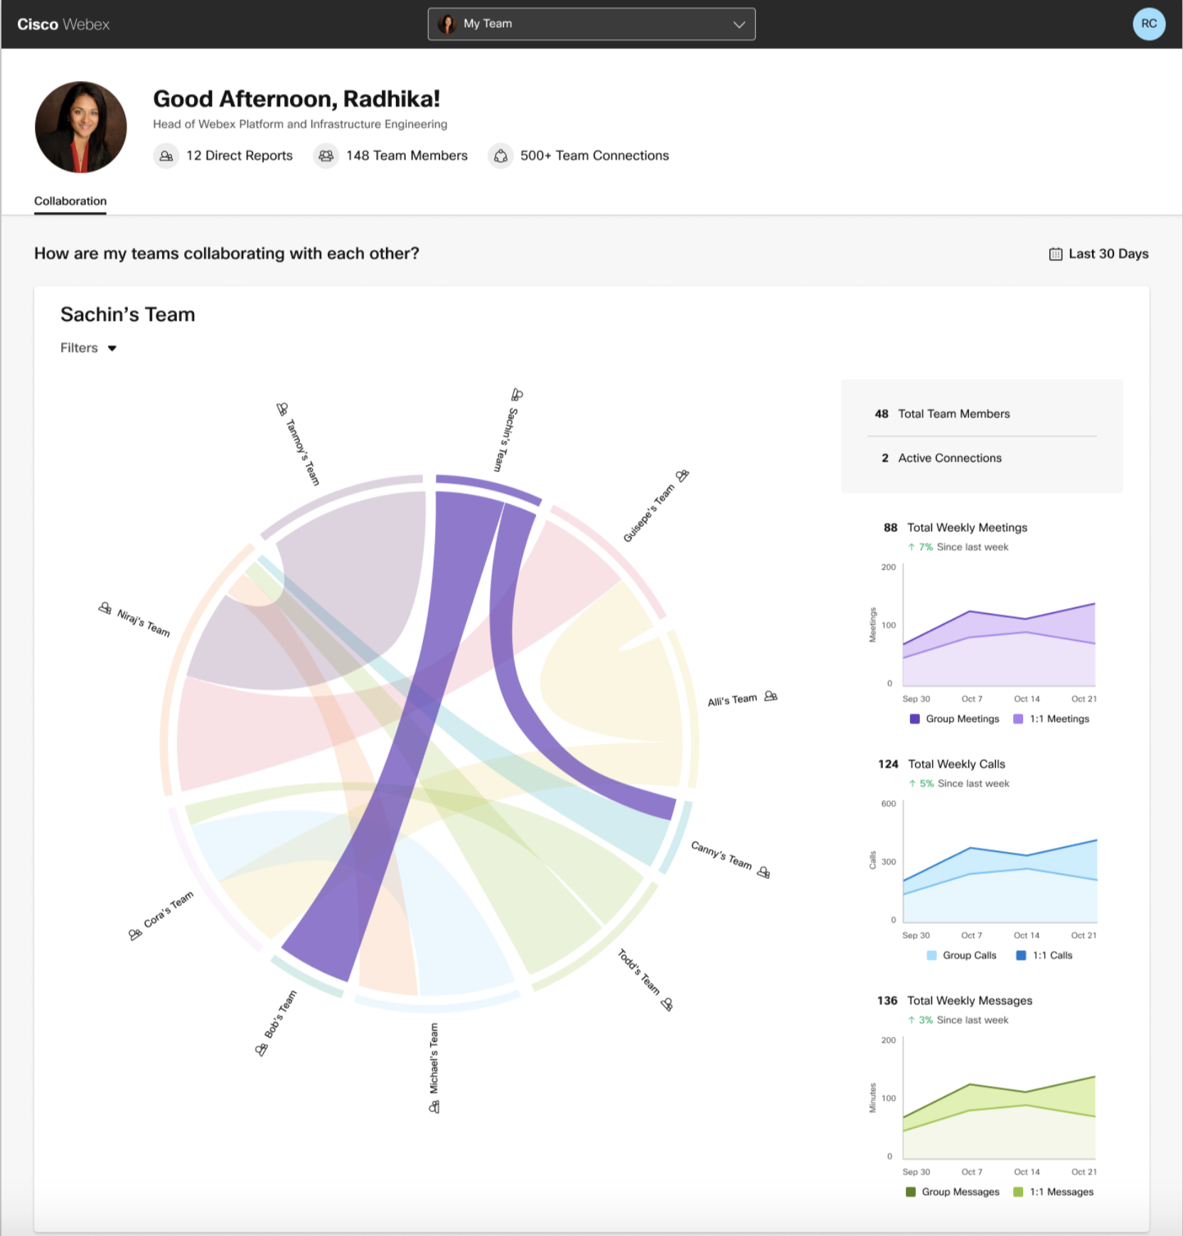Click Radhika's profile photo
This screenshot has width=1183, height=1236.
point(81,127)
